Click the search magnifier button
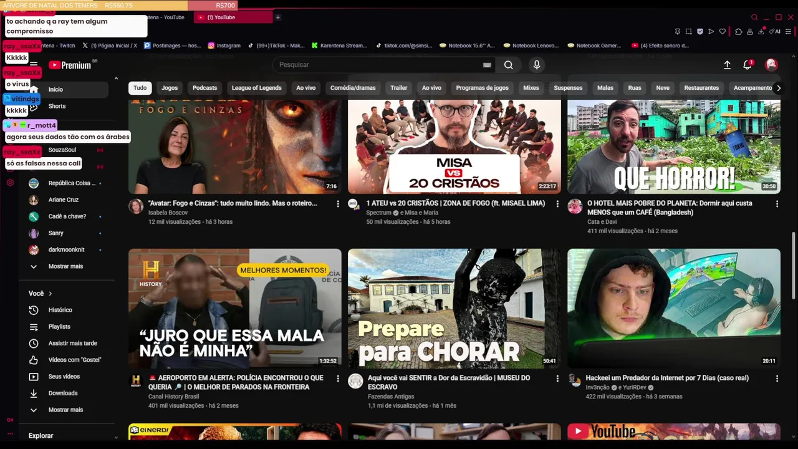Viewport: 798px width, 449px height. [509, 65]
